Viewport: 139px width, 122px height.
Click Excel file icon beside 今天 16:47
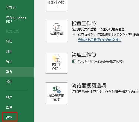click(x=74, y=61)
